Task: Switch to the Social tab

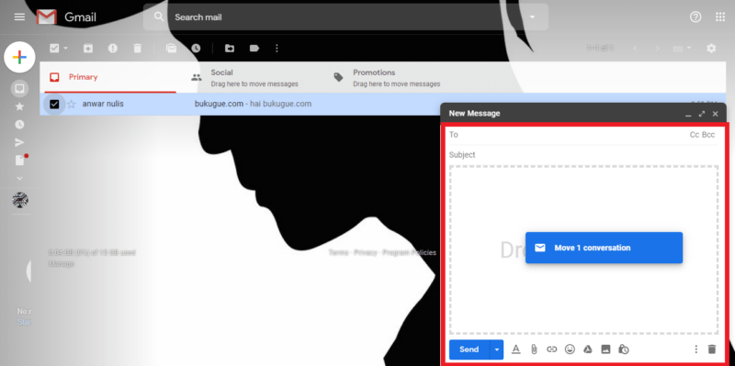Action: coord(254,77)
